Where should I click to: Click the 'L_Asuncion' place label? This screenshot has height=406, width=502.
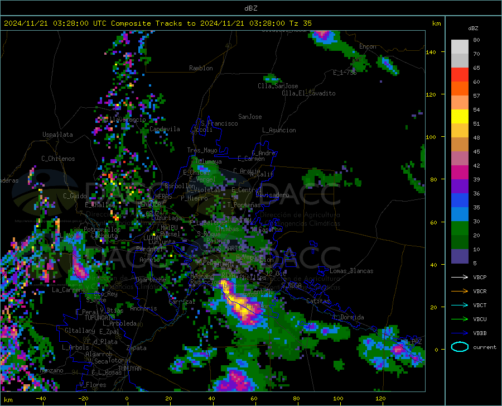[279, 130]
